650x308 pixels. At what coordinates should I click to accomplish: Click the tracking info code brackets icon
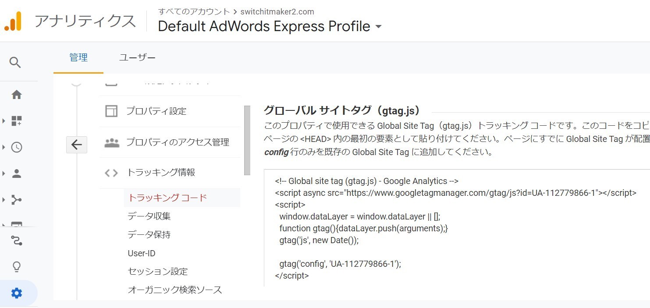pyautogui.click(x=111, y=173)
